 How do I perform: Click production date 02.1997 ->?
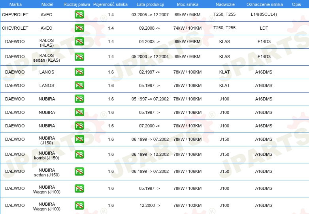[149, 72]
